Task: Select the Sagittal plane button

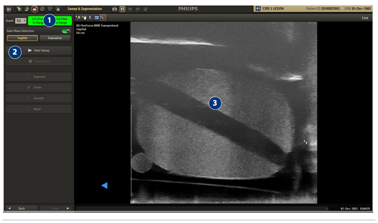Action: (22, 38)
